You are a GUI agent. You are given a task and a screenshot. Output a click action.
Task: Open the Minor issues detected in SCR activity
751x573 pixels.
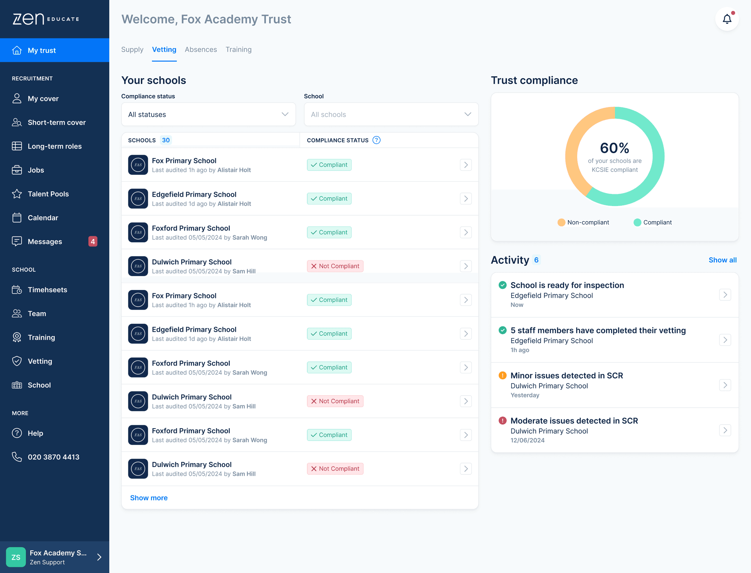(614, 385)
